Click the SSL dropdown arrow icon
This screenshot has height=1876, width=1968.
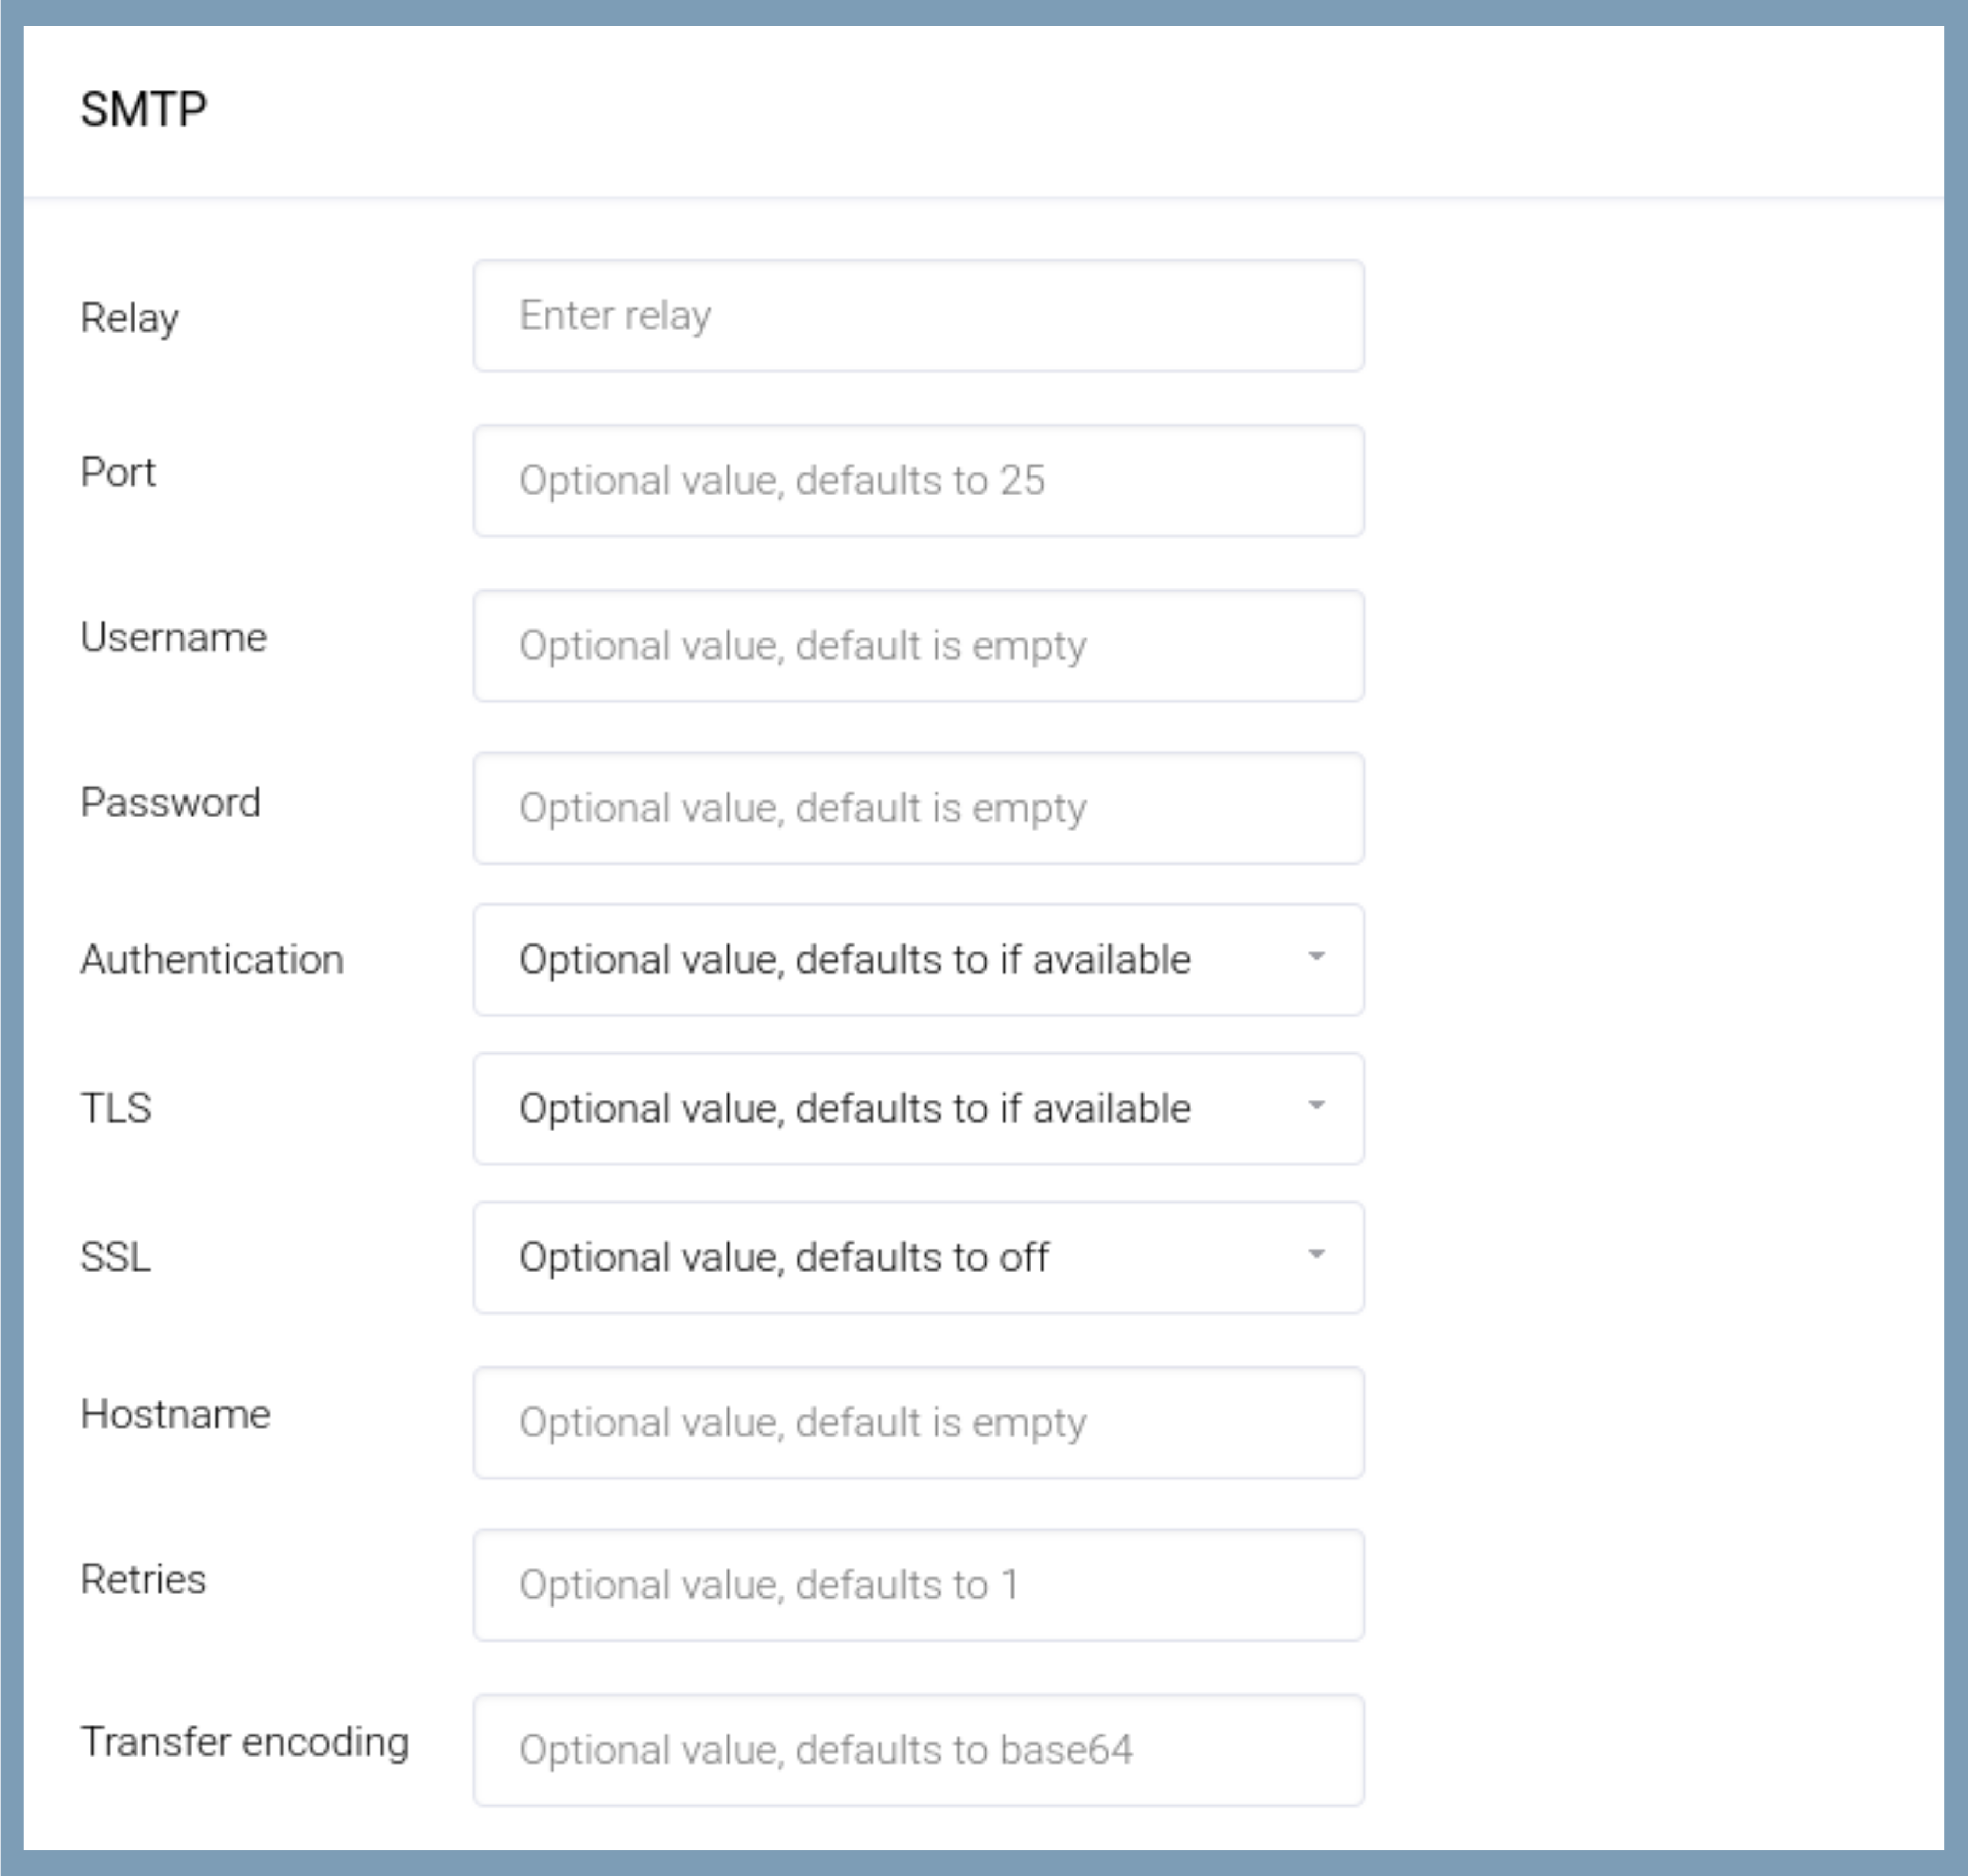click(x=1317, y=1255)
